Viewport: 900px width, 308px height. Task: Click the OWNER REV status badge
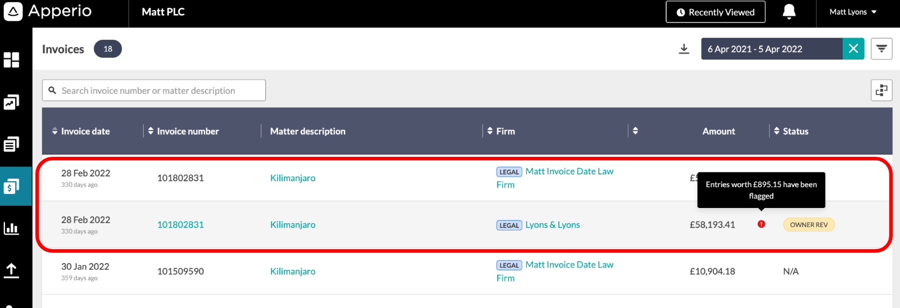809,224
